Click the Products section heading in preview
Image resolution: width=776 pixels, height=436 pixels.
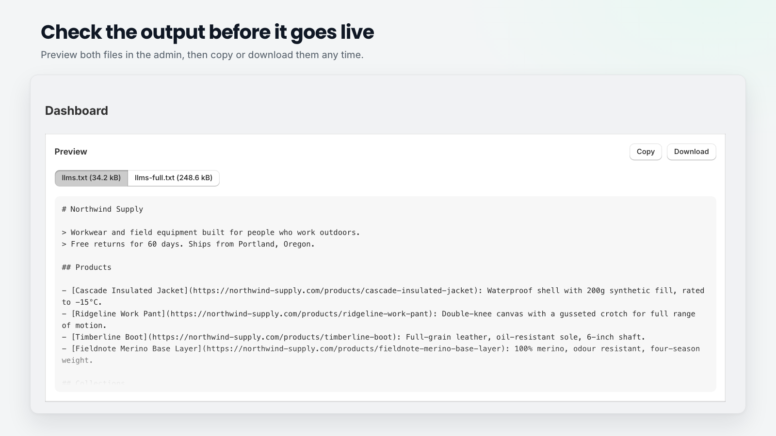pyautogui.click(x=86, y=267)
